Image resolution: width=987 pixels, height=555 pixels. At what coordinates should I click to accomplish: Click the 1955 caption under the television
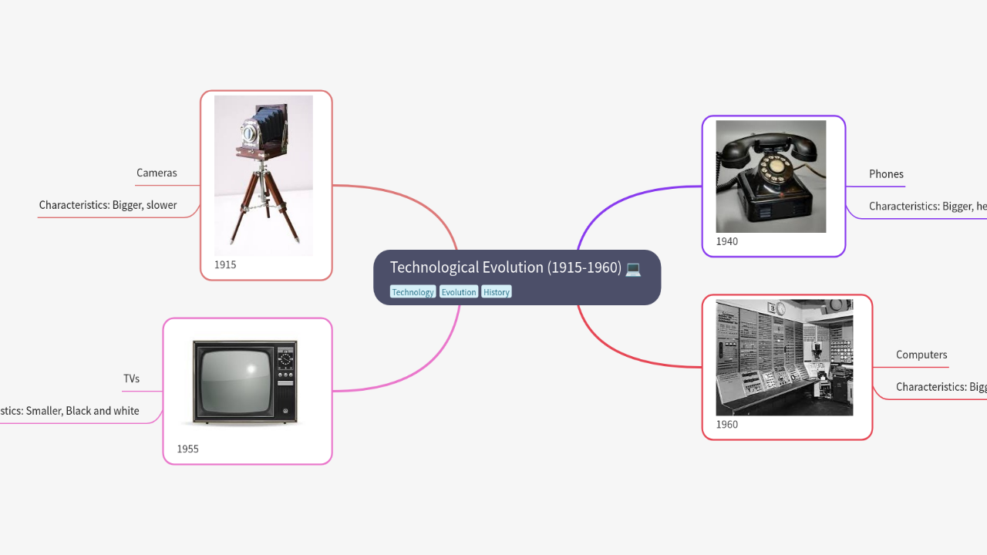187,449
